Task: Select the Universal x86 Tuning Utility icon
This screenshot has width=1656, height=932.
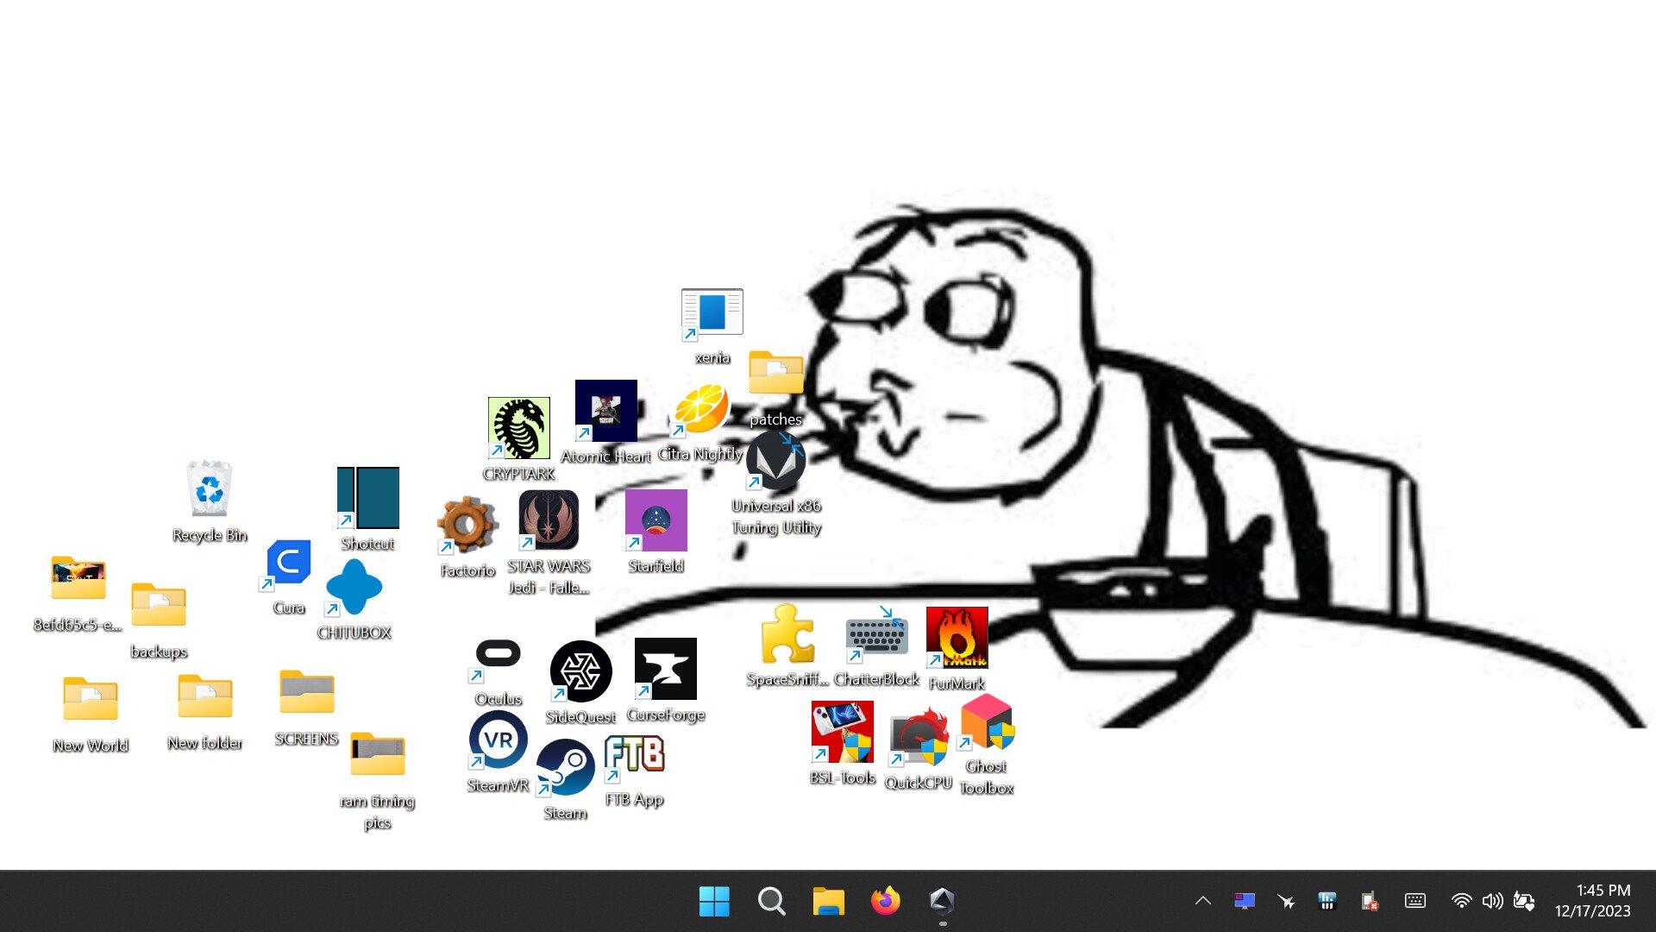Action: [x=775, y=461]
